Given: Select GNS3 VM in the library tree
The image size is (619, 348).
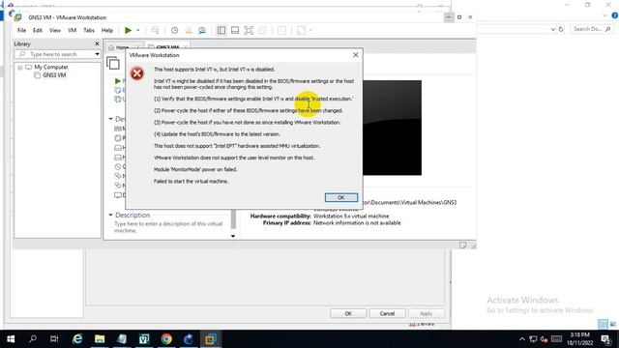Looking at the screenshot, I should tap(54, 75).
